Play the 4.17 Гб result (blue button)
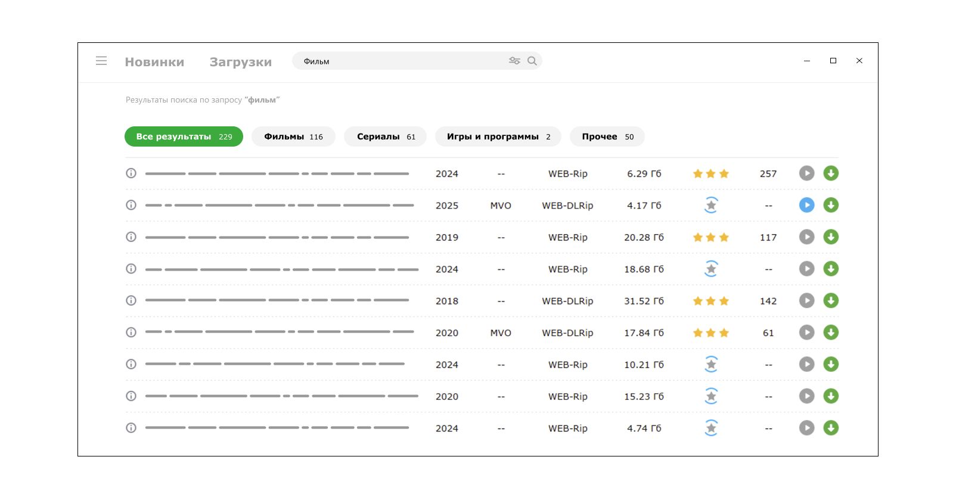Viewport: 956px width, 497px height. (x=806, y=205)
